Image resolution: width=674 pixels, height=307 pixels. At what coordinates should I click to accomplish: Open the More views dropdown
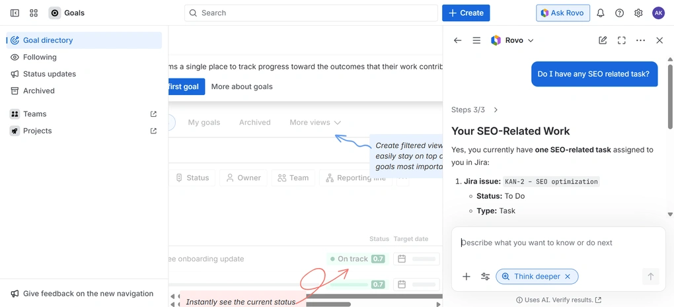315,122
